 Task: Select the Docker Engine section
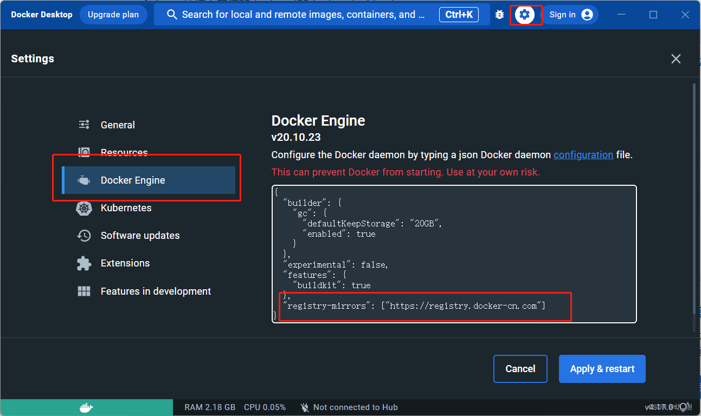(x=149, y=180)
